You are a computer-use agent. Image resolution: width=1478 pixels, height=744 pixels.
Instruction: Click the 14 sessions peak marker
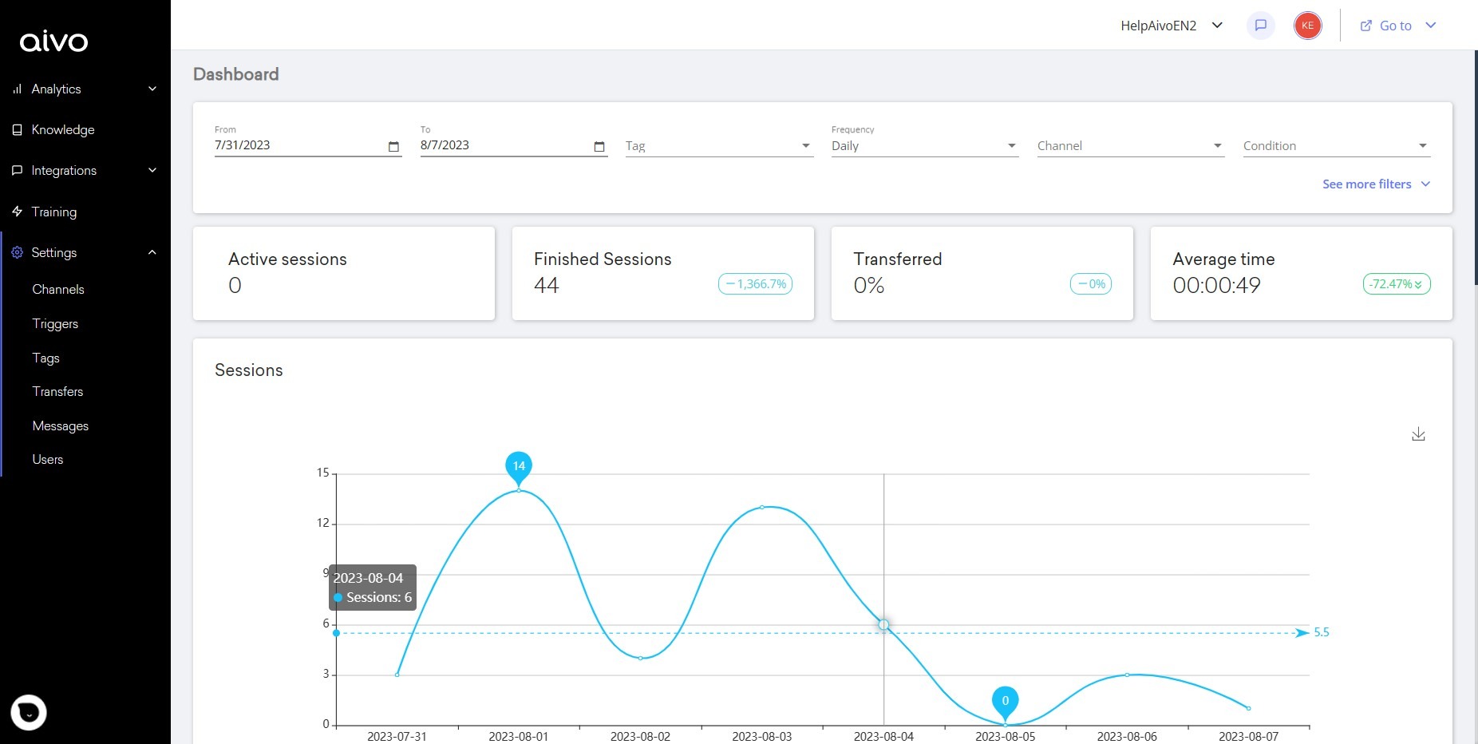point(519,466)
